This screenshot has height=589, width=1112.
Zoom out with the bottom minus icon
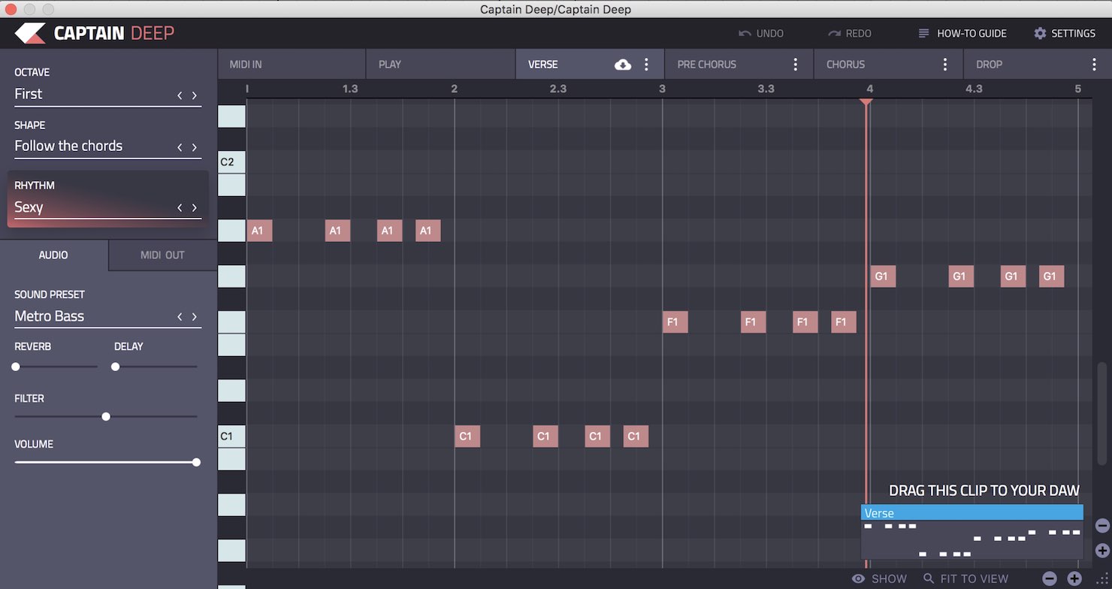[x=1050, y=578]
